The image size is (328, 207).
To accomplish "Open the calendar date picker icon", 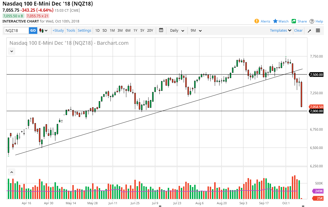I will click(161, 30).
